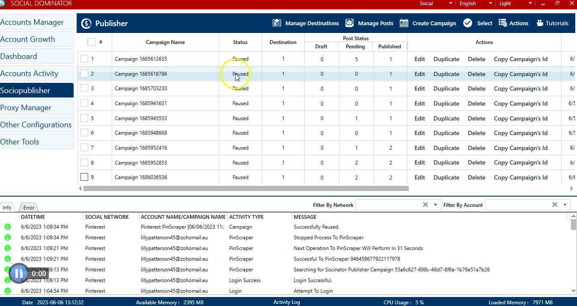Screen dimensions: 577x306
Task: Pause the screen recording overlay button
Action: click(x=18, y=274)
